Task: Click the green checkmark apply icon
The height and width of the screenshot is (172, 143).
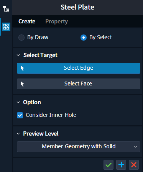Action: point(108,165)
